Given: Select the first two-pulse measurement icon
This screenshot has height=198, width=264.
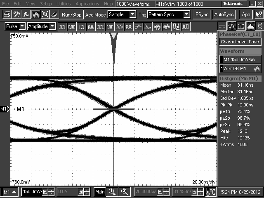Looking at the screenshot, I should pos(62,26).
